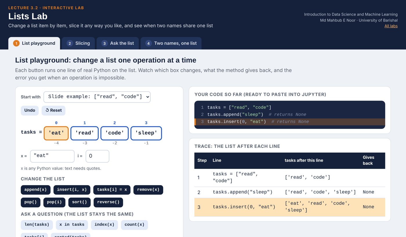
Task: Click the pop() button
Action: [31, 202]
